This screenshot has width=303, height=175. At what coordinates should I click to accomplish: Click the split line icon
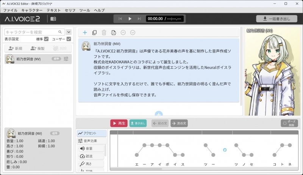(x=114, y=33)
